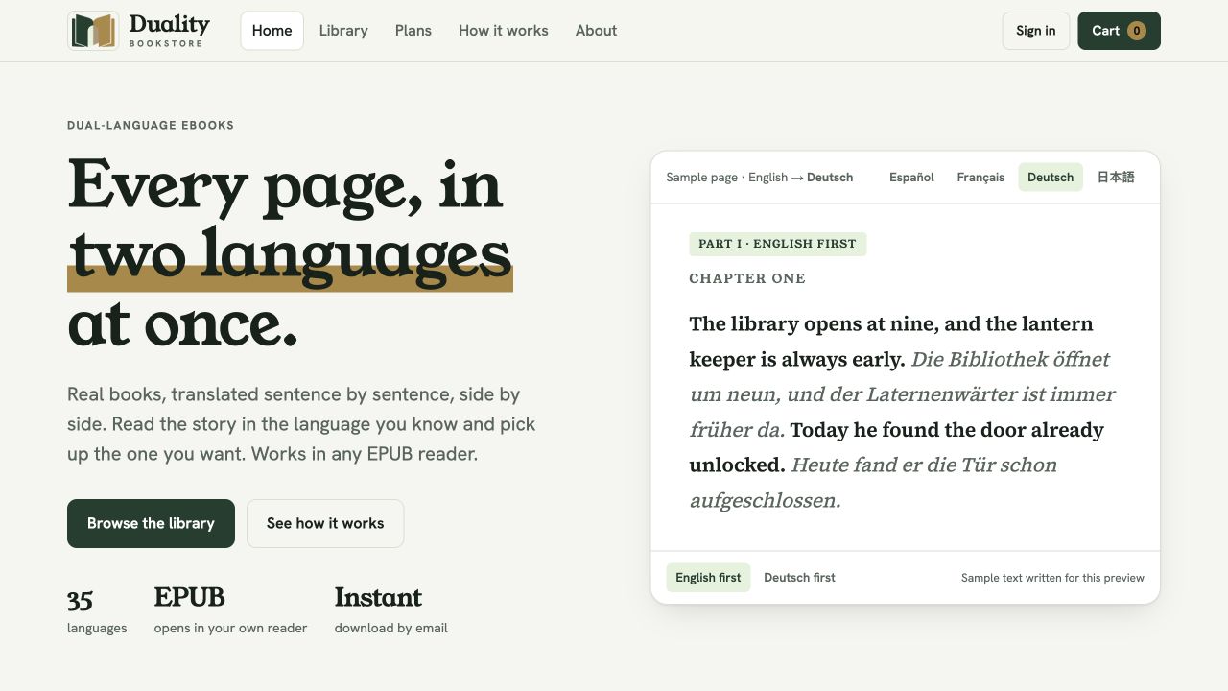Viewport: 1228px width, 691px height.
Task: Select the Deutsch language tab
Action: pos(1051,178)
